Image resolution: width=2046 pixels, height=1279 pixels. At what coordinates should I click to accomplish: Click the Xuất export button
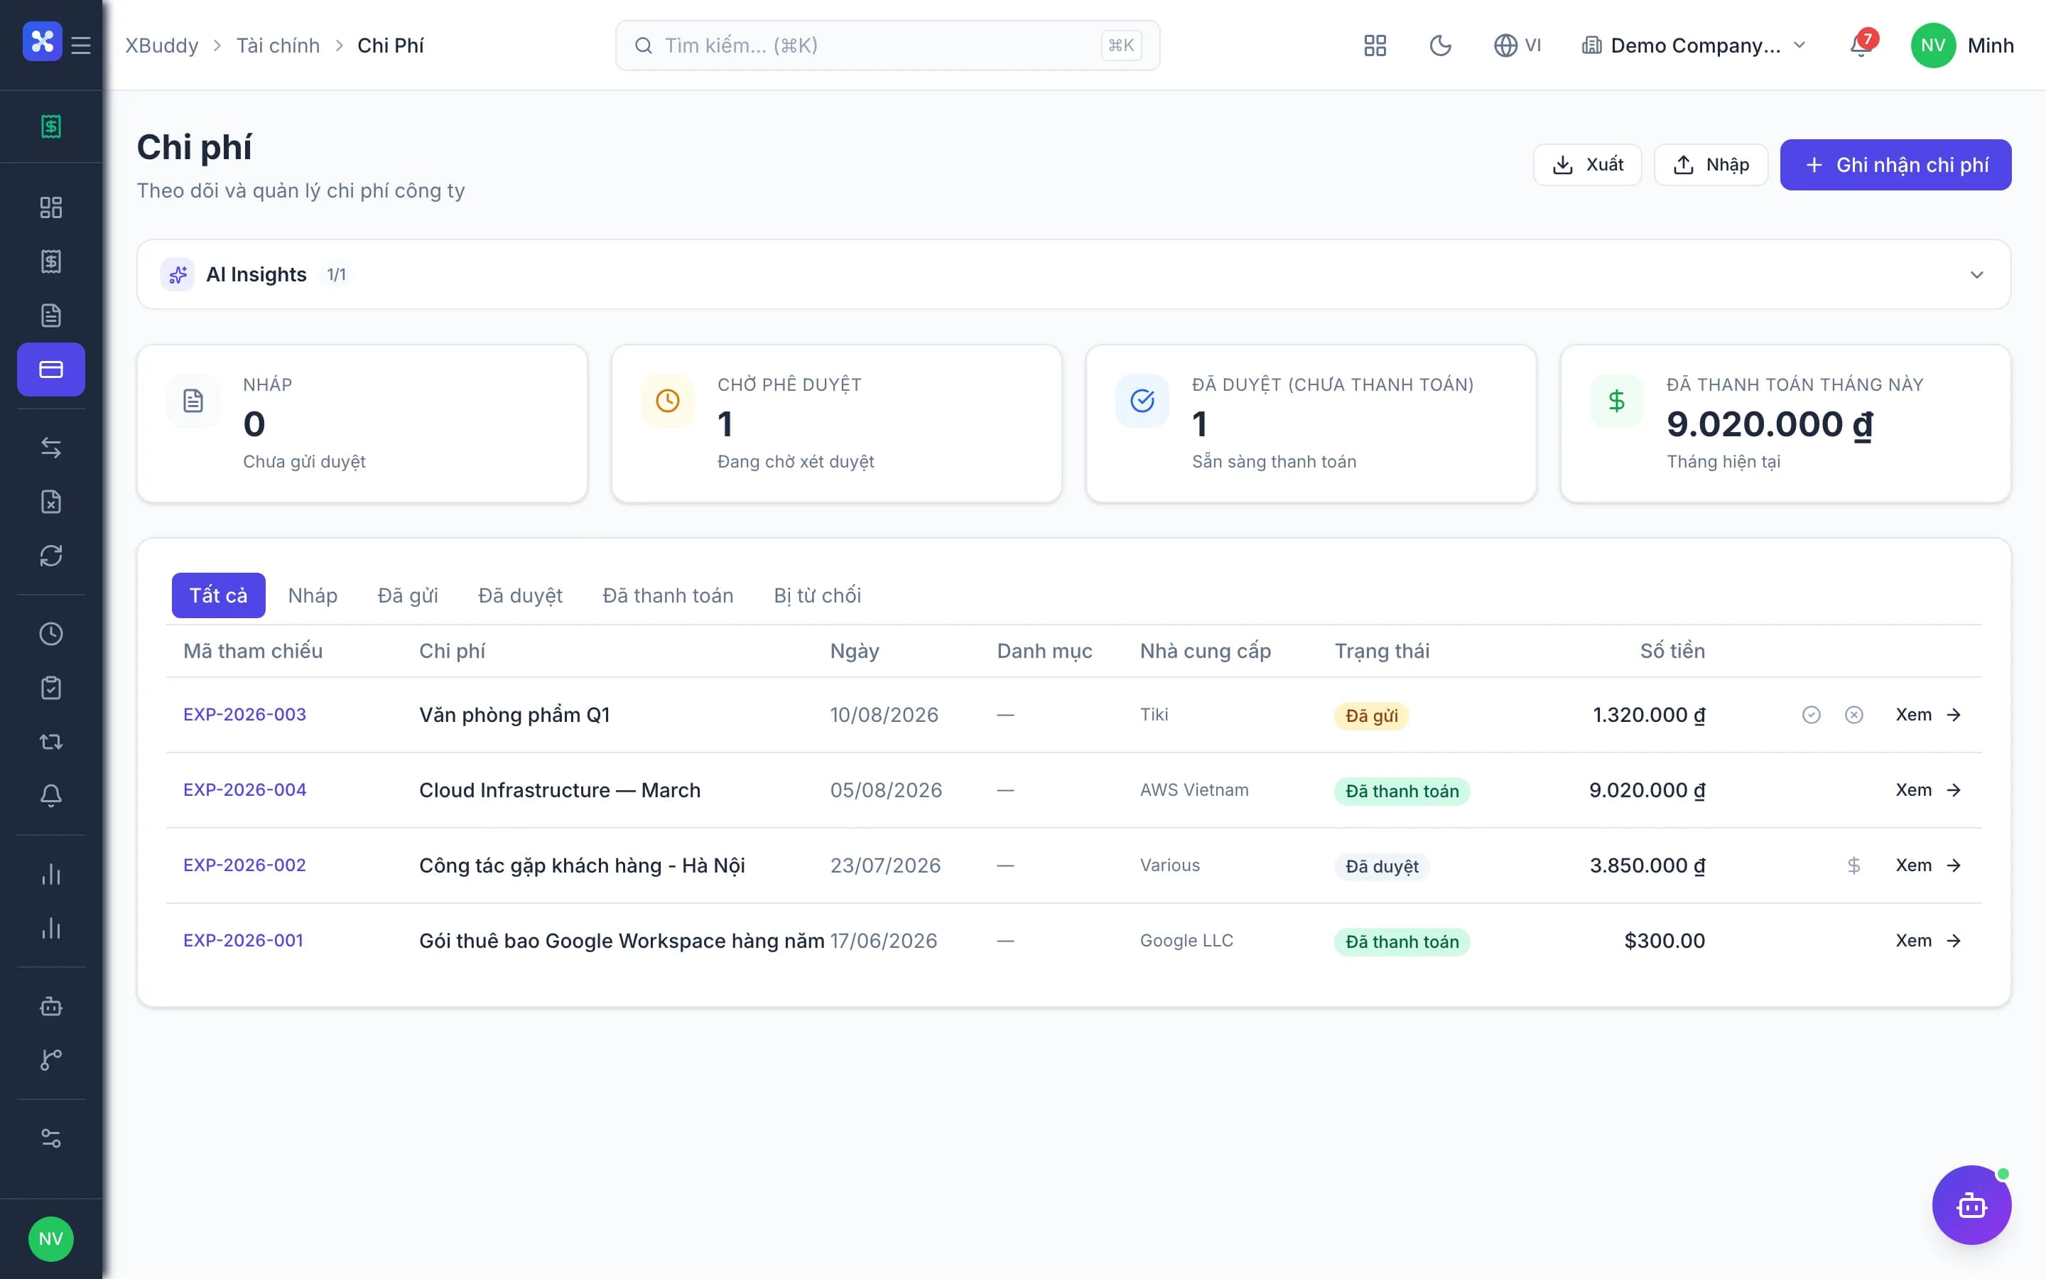1587,164
